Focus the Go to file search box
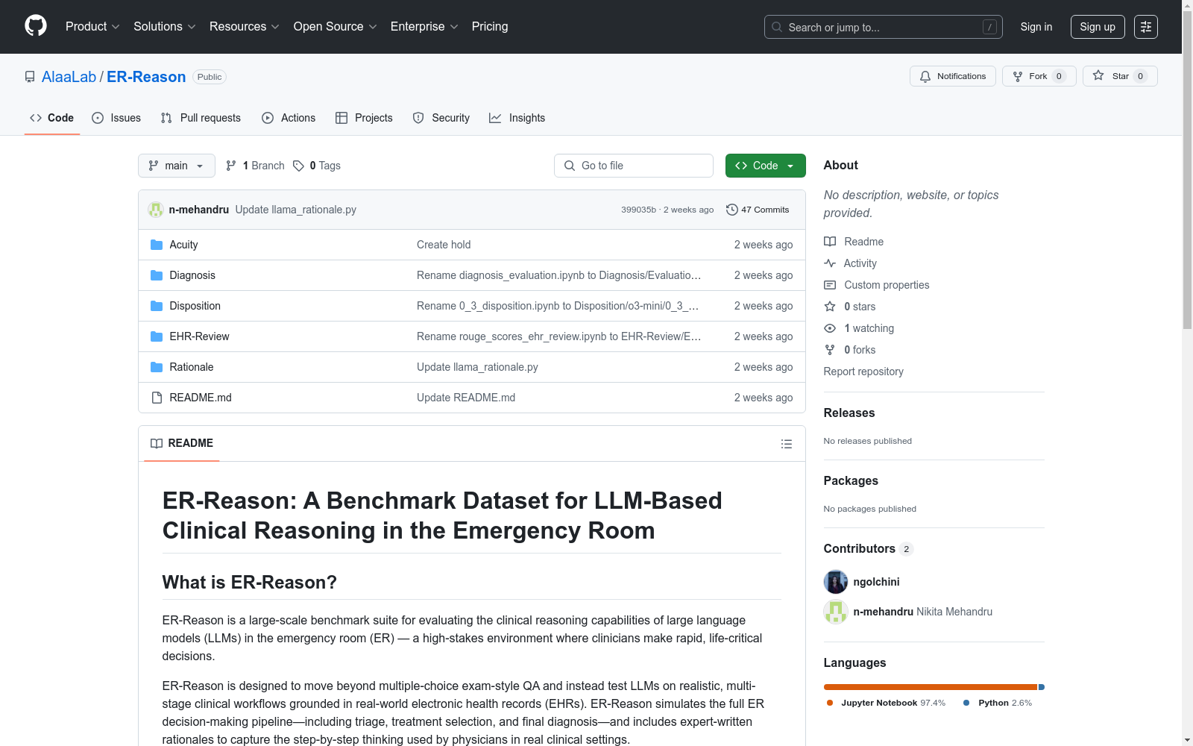Viewport: 1193px width, 746px height. click(634, 166)
